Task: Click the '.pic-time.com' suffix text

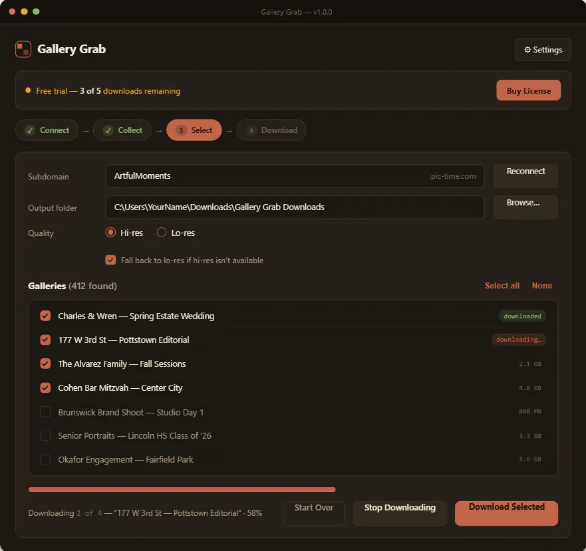Action: point(452,176)
